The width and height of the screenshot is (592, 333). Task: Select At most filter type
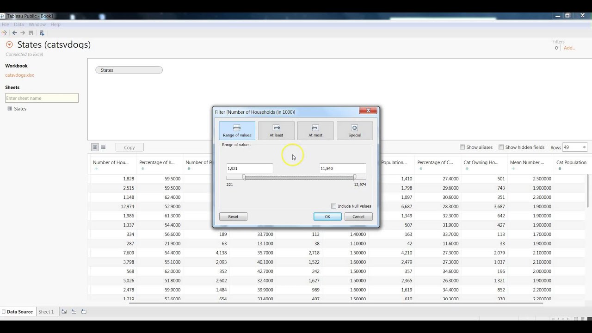315,130
